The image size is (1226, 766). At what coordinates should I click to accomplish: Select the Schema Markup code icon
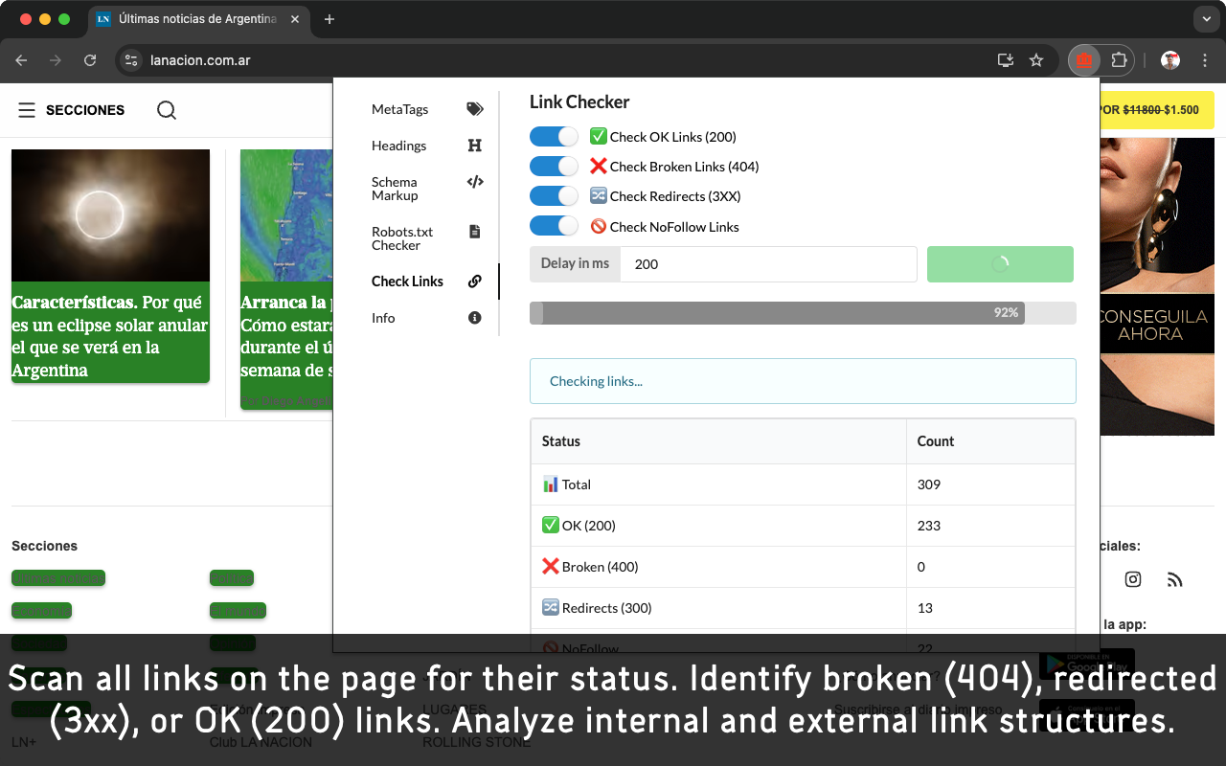(x=474, y=182)
